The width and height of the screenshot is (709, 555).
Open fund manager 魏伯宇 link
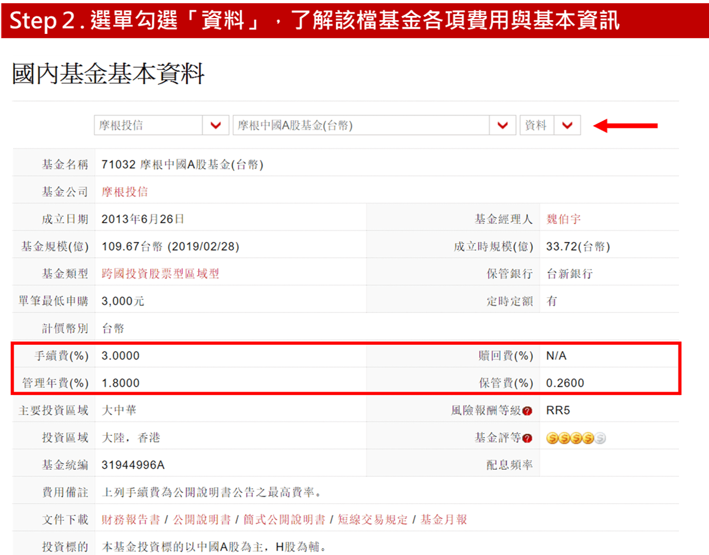[x=563, y=219]
